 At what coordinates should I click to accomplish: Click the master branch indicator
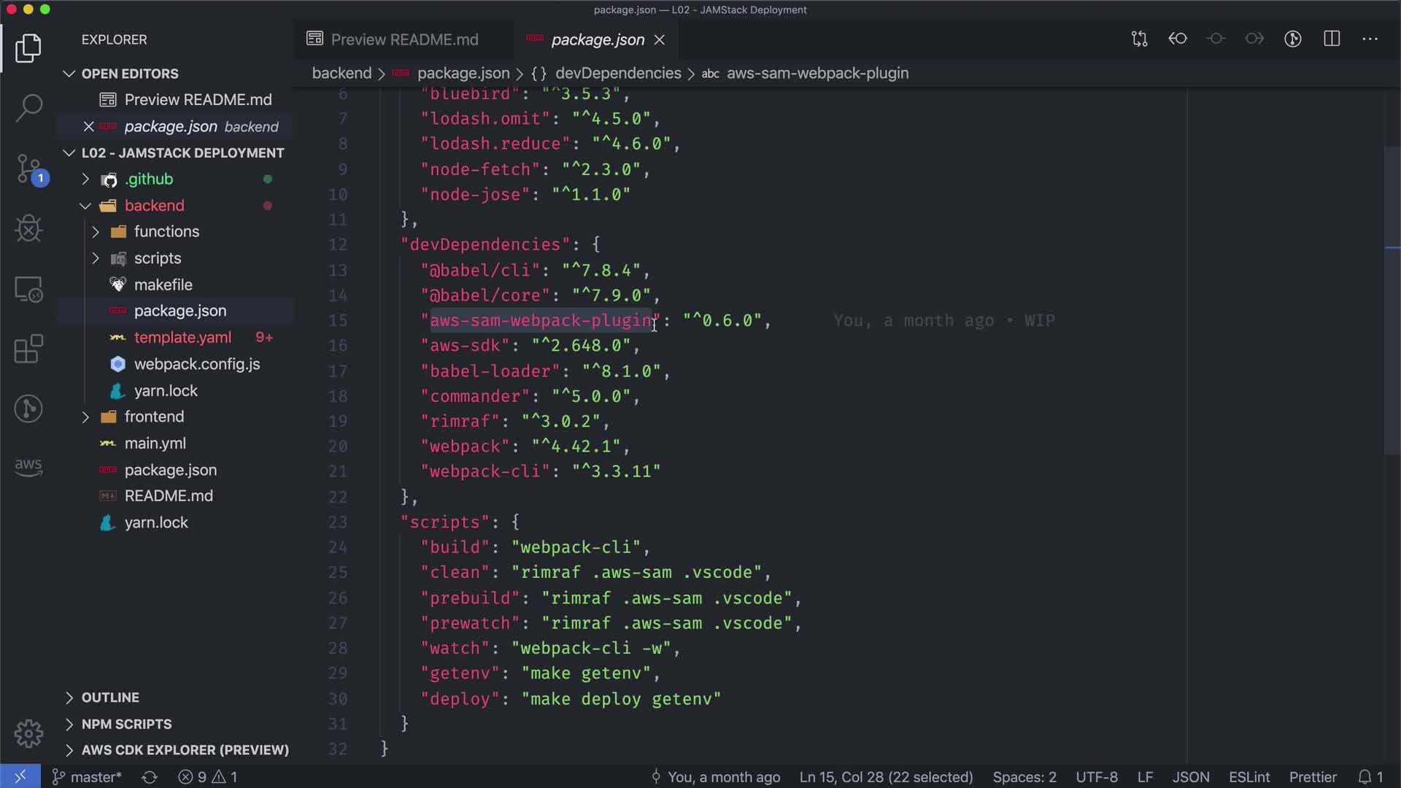(x=88, y=777)
